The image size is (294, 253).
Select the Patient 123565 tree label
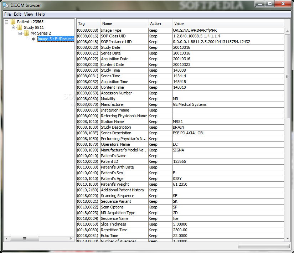pos(30,22)
